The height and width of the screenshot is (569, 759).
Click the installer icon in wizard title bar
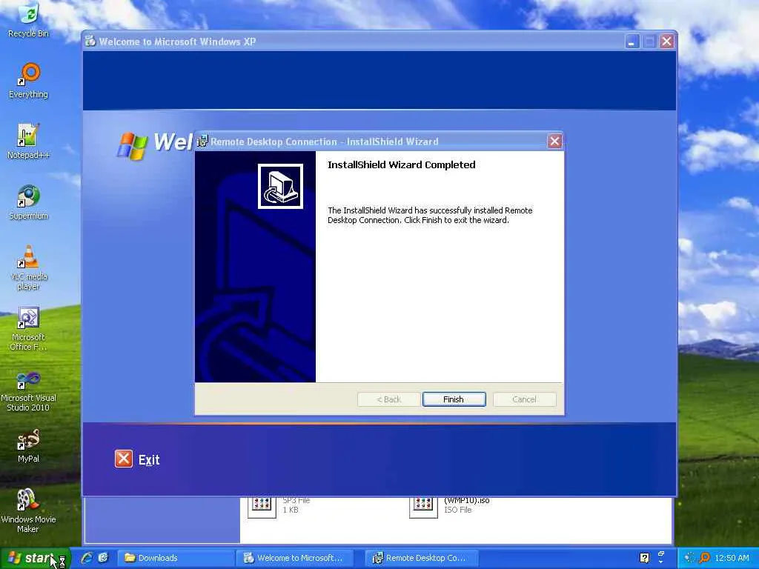tap(203, 142)
